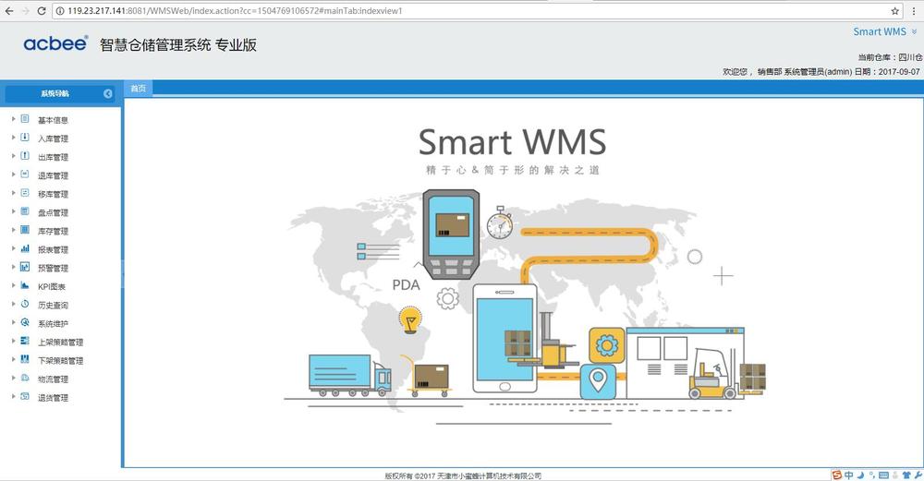Select 预警管理 in the navigation
924x481 pixels.
pyautogui.click(x=53, y=268)
